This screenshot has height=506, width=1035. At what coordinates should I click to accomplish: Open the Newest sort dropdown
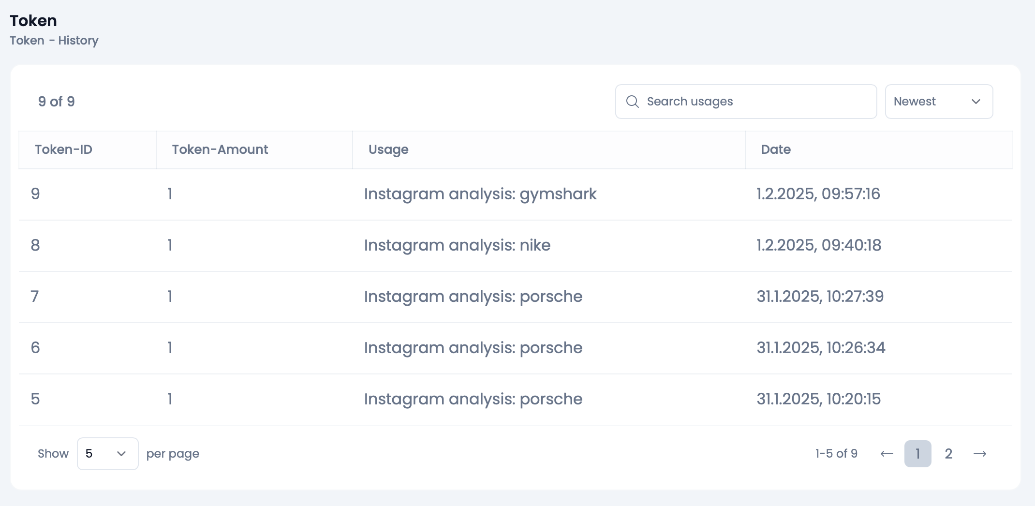coord(938,102)
